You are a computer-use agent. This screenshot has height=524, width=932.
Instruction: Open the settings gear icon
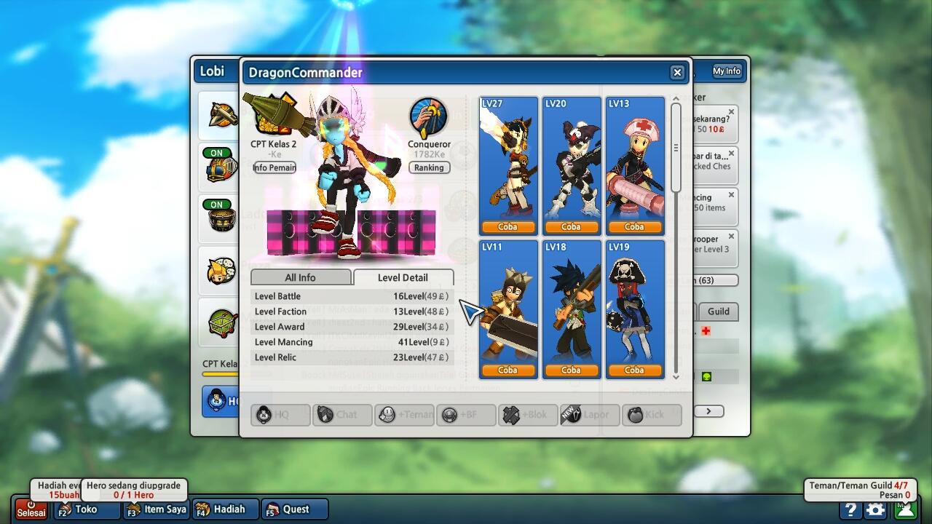[x=876, y=510]
